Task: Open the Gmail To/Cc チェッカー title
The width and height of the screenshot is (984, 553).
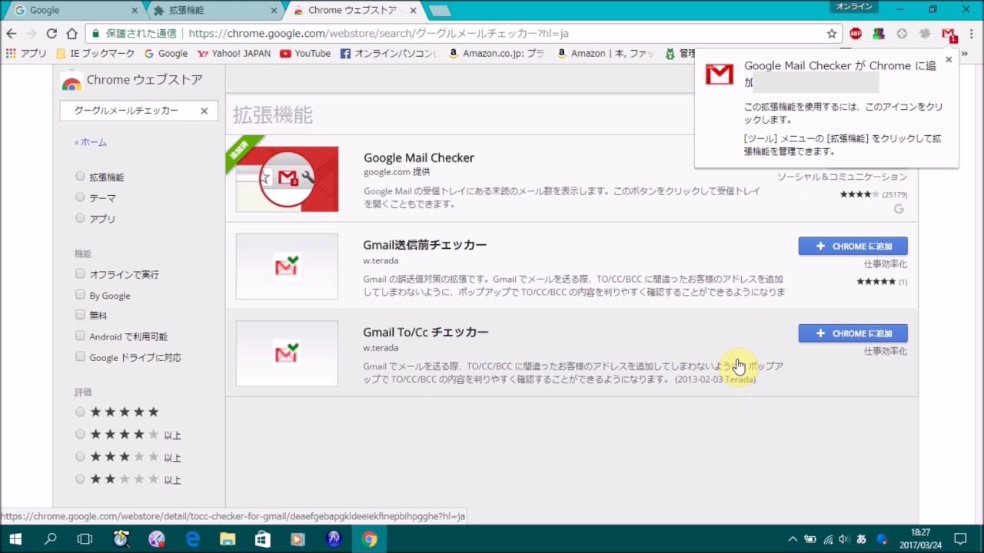Action: (426, 333)
